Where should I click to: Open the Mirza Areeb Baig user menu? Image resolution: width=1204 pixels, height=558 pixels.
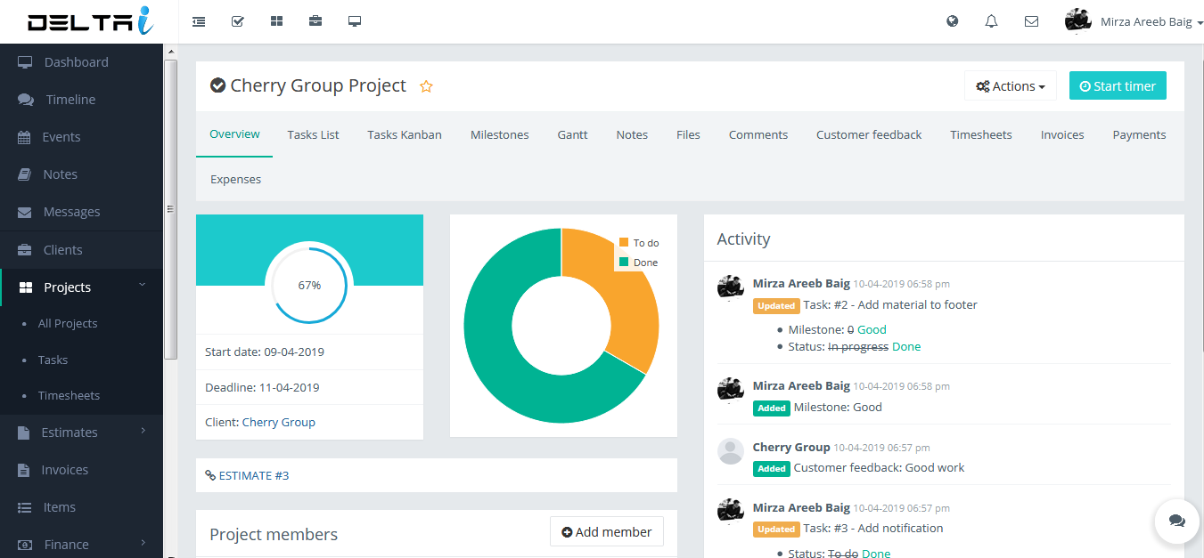(x=1134, y=21)
